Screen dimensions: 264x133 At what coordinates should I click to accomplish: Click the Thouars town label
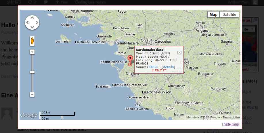[x=220, y=64]
